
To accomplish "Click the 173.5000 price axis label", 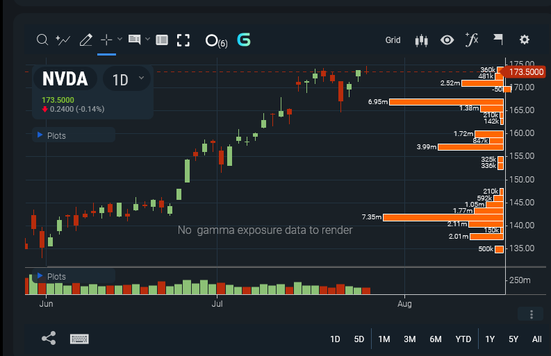I will (x=523, y=72).
